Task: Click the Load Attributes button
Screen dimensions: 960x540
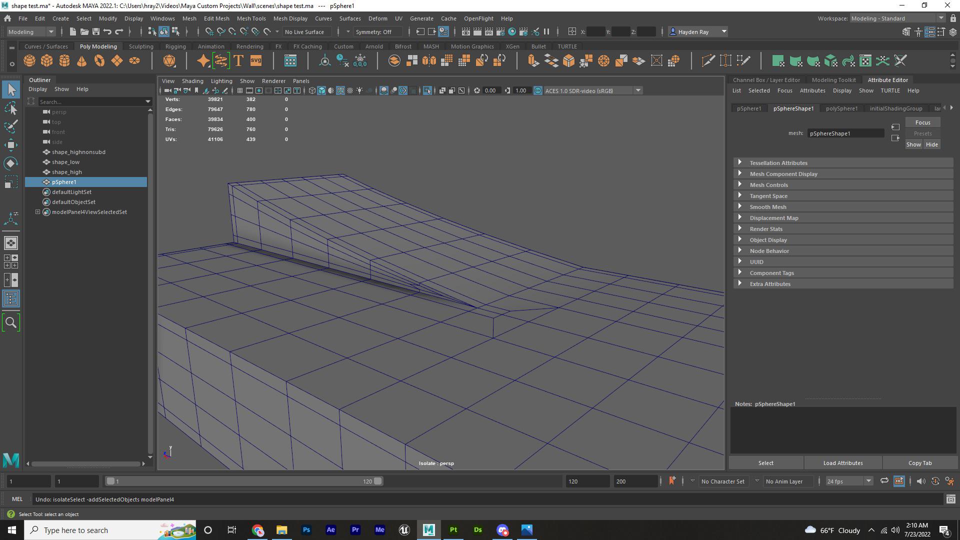Action: (x=842, y=462)
